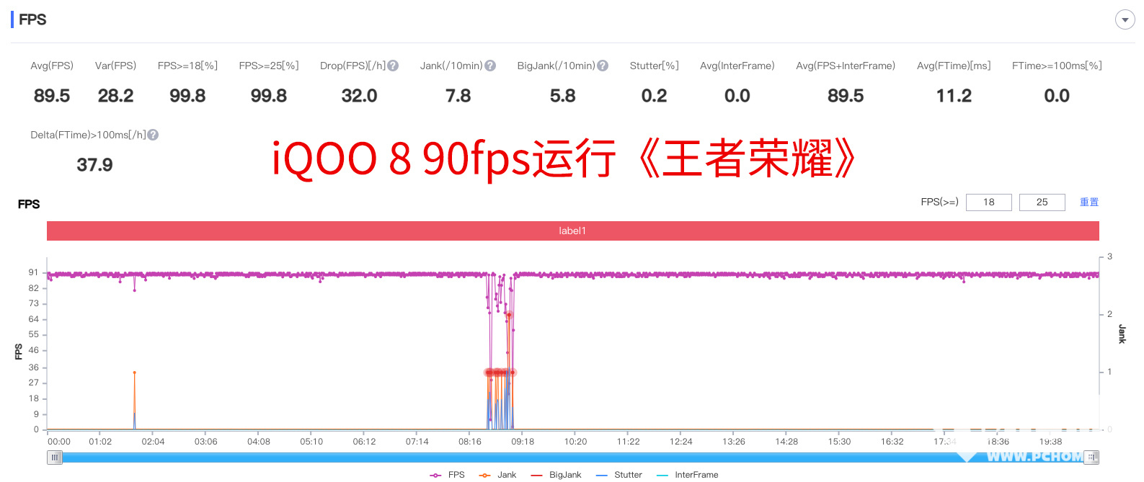
Task: Click the BigJank value 5.8
Action: click(562, 96)
